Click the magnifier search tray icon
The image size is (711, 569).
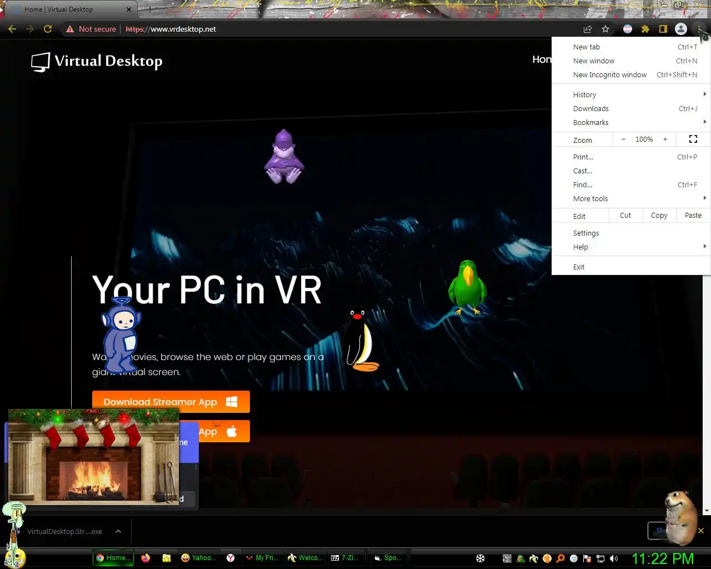pos(560,558)
